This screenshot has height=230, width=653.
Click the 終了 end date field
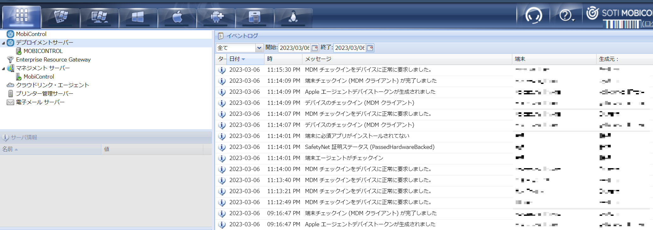350,48
